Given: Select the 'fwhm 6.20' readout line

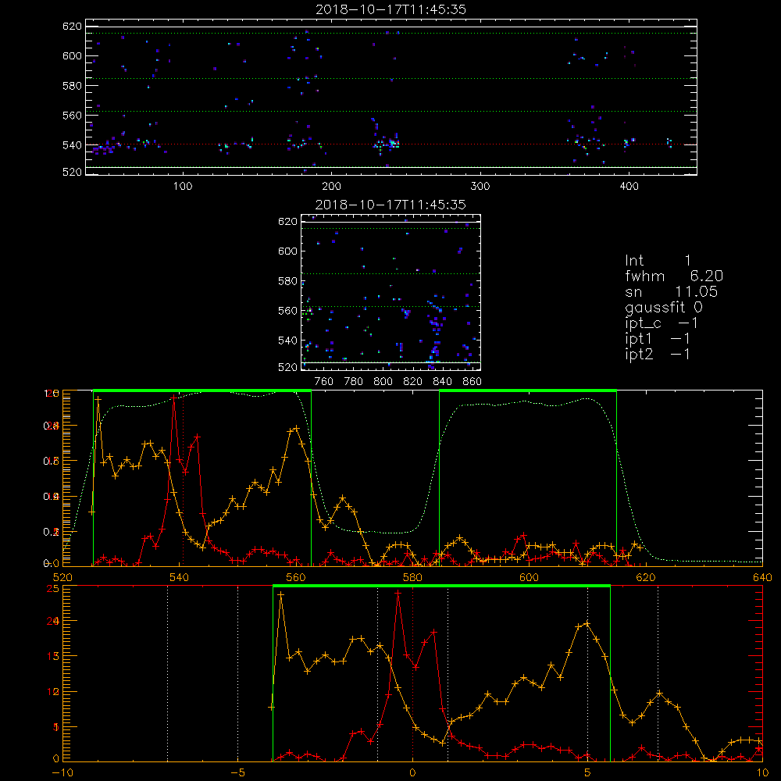Looking at the screenshot, I should [x=674, y=276].
